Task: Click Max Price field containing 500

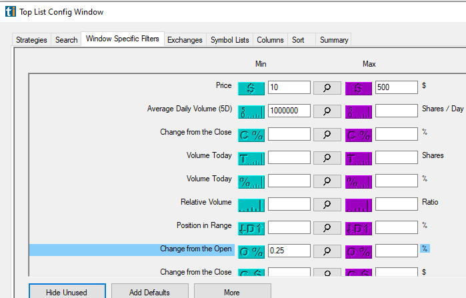Action: tap(397, 87)
